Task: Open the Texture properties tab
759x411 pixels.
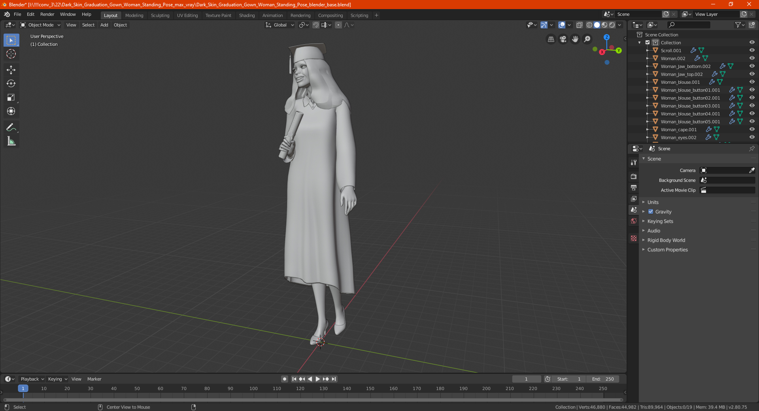Action: point(634,238)
